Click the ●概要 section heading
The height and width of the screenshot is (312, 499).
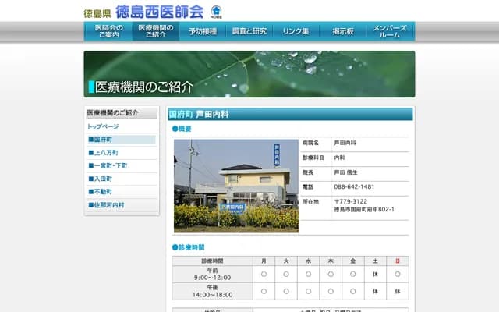coord(182,129)
